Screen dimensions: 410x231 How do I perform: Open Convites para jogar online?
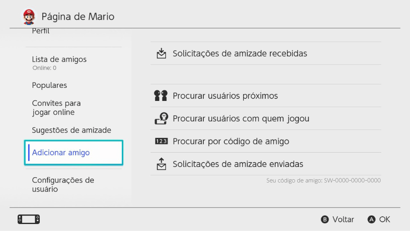(x=56, y=107)
